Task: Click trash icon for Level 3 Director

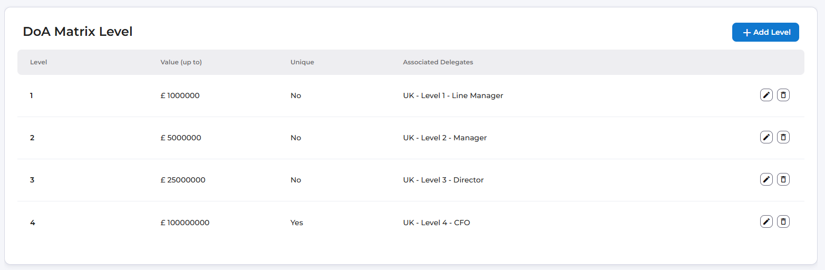Action: point(783,179)
